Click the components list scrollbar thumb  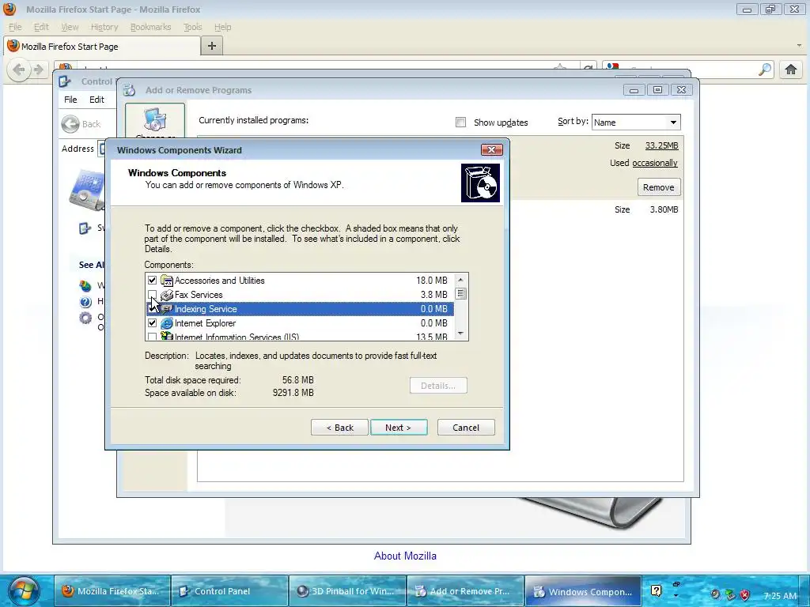461,294
